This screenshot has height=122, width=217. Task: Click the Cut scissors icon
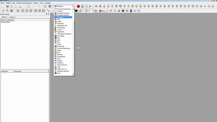click(20, 6)
